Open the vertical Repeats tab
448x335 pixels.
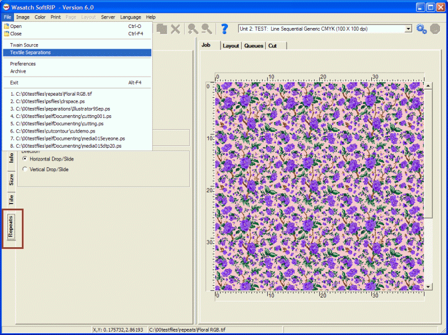(x=11, y=227)
